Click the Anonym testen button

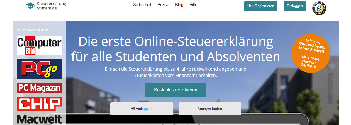tap(210, 109)
